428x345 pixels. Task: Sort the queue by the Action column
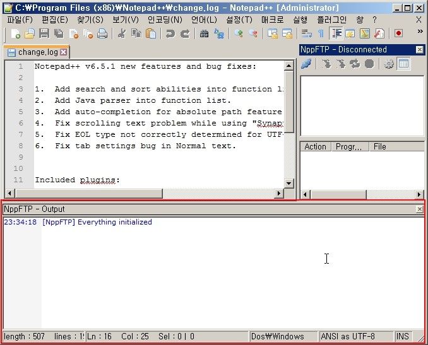pos(316,147)
